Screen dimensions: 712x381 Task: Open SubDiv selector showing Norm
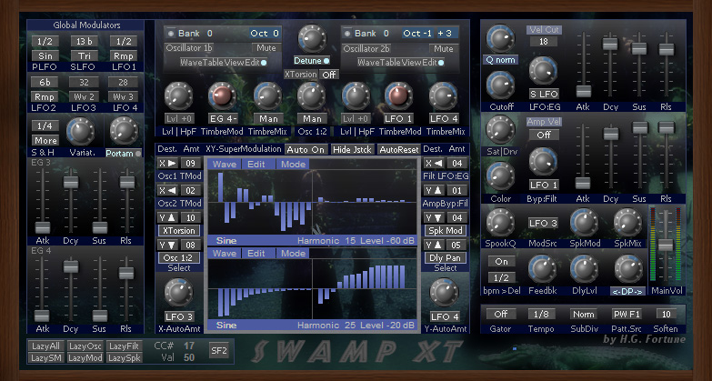tap(584, 314)
